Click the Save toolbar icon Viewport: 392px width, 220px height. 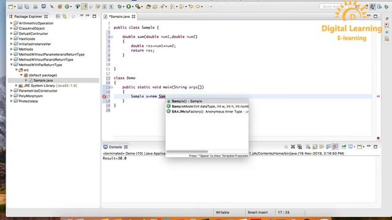pyautogui.click(x=20, y=7)
